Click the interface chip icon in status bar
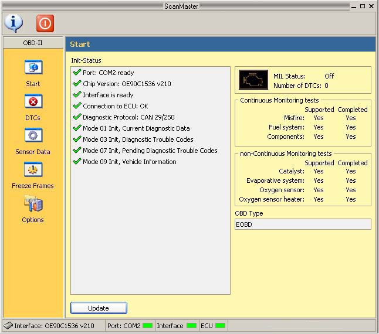This screenshot has width=379, height=334. (8, 326)
